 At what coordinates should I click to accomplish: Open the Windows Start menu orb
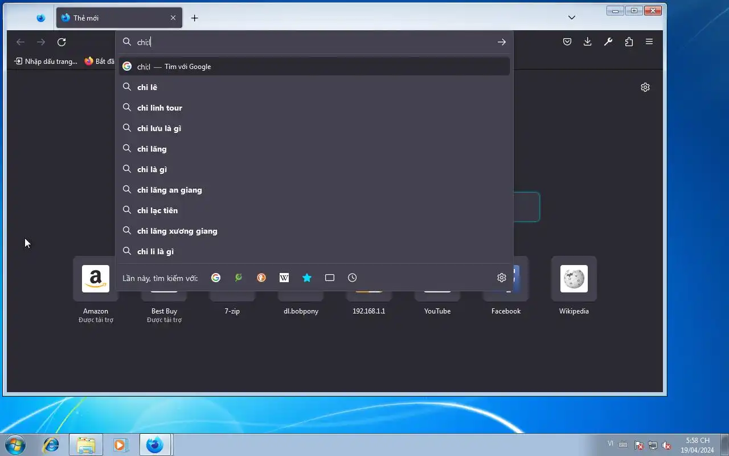point(15,445)
